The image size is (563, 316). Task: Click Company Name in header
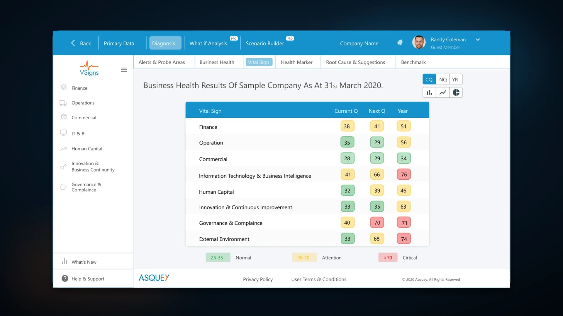click(x=359, y=43)
